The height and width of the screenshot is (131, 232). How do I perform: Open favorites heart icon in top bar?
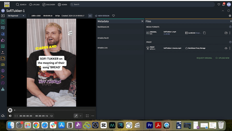(219, 4)
